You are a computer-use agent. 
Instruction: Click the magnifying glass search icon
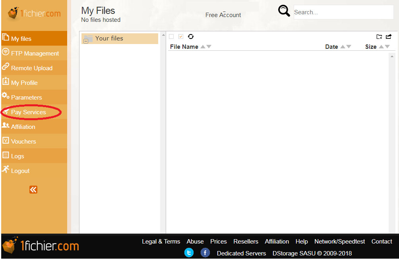(x=284, y=11)
